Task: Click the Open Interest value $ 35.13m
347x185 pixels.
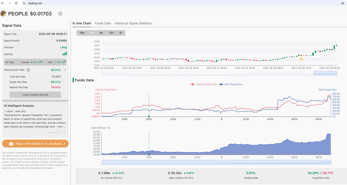Action: tap(175, 173)
